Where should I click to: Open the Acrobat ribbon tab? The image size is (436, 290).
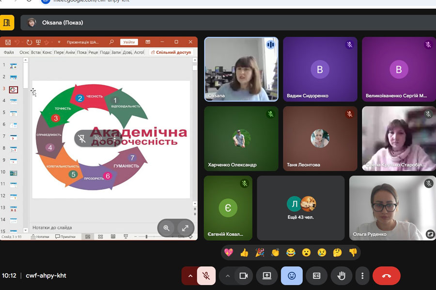tap(139, 52)
